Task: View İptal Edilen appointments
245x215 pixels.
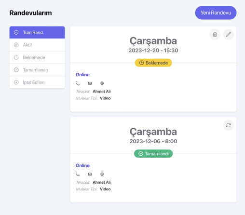Action: click(37, 82)
